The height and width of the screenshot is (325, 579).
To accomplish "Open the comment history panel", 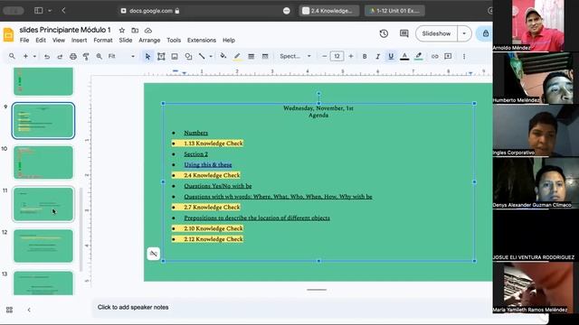I will pyautogui.click(x=404, y=33).
